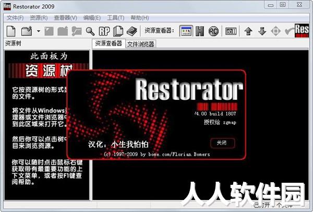Click the 此面板为 heading in resource tree
The height and width of the screenshot is (212, 313).
[x=49, y=56]
